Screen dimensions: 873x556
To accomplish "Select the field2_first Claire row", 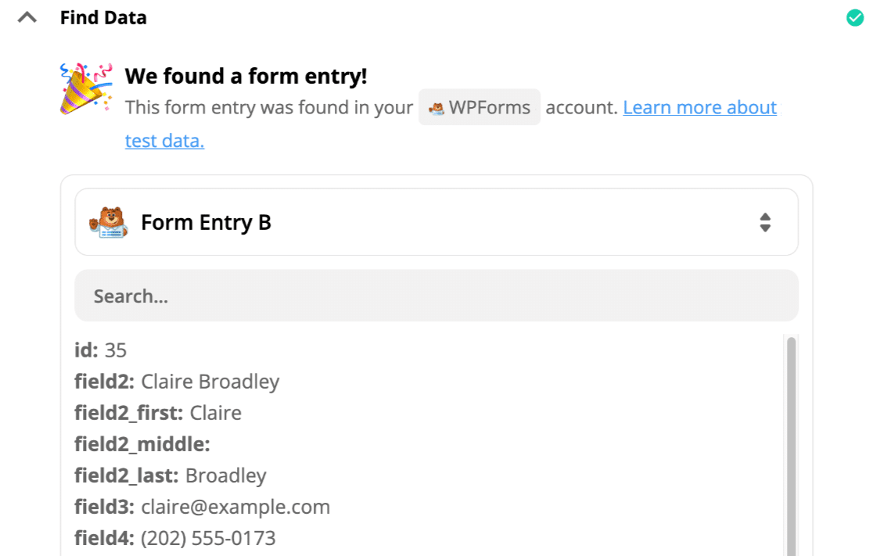I will (x=158, y=413).
